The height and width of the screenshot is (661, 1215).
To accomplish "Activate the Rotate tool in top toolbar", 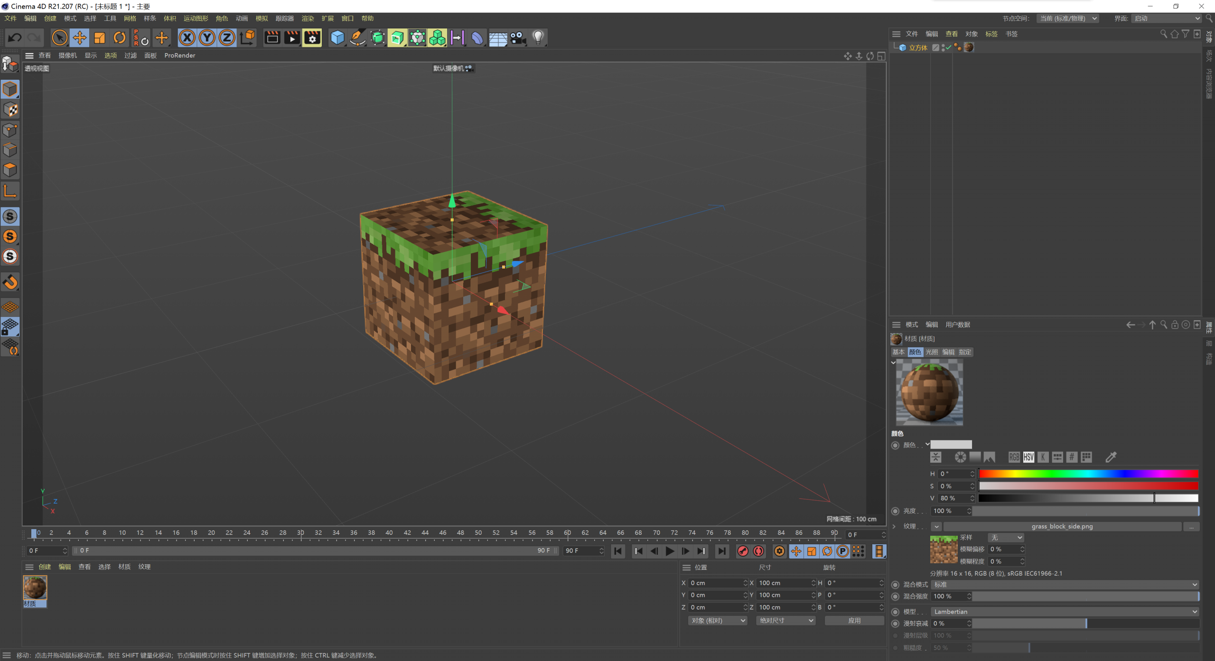I will pyautogui.click(x=120, y=37).
